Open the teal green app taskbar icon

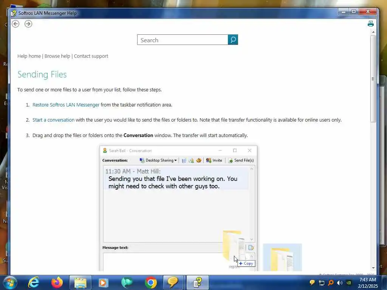(x=127, y=282)
